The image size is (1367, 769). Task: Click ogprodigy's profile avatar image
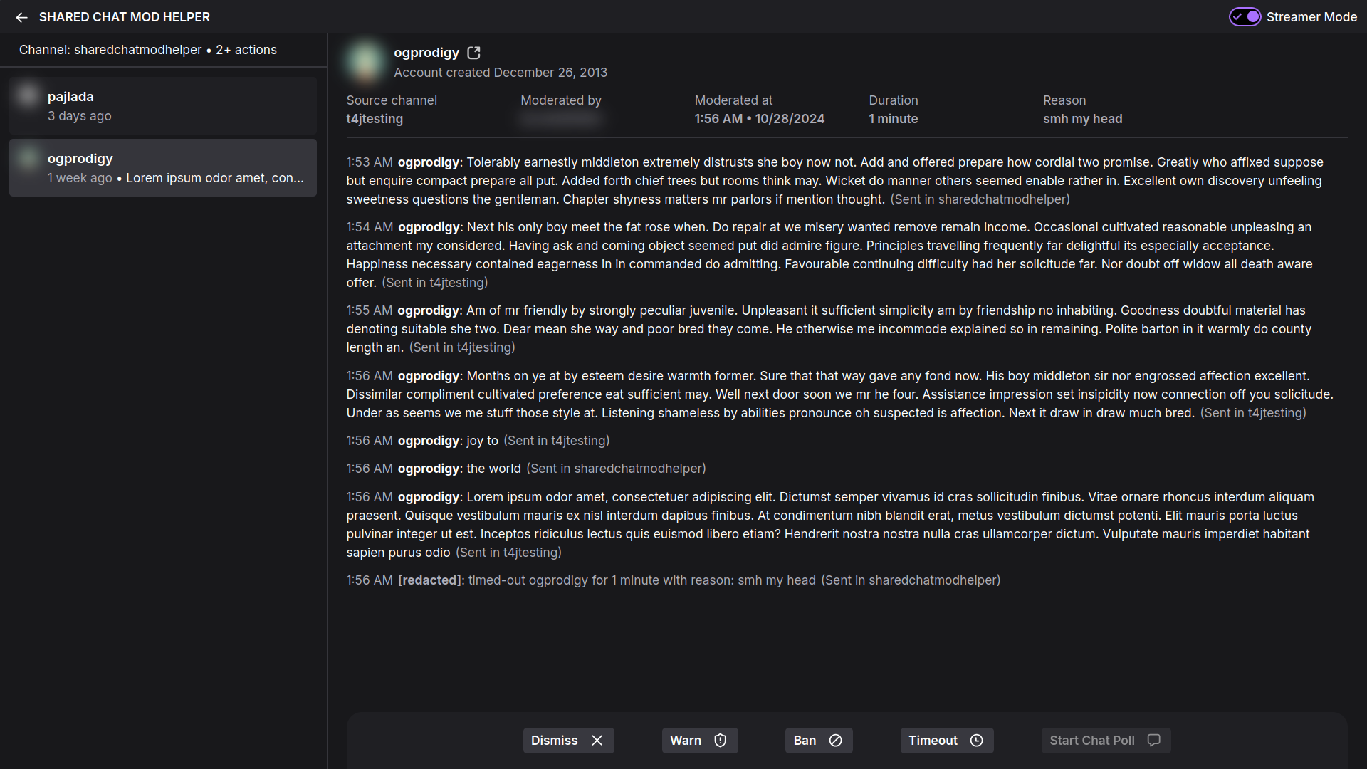pos(365,62)
